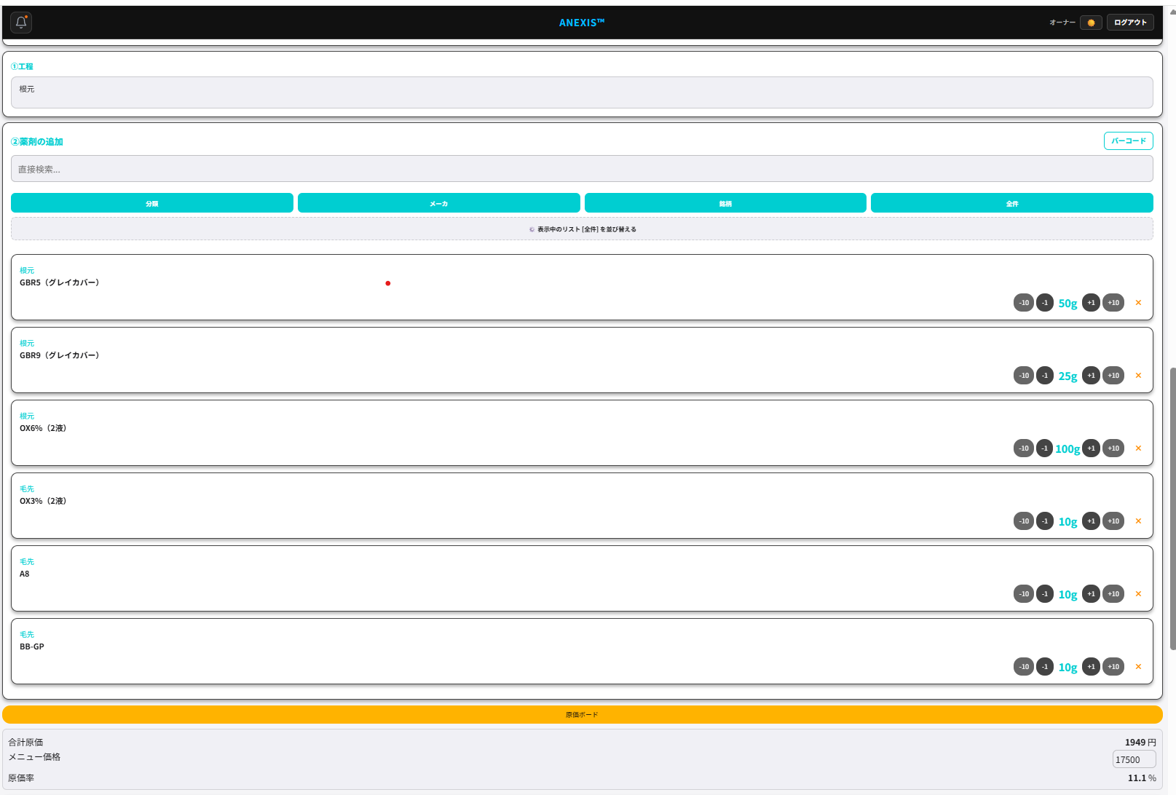Edit the メニュー価格 field showing 17500
This screenshot has width=1176, height=795.
point(1134,759)
